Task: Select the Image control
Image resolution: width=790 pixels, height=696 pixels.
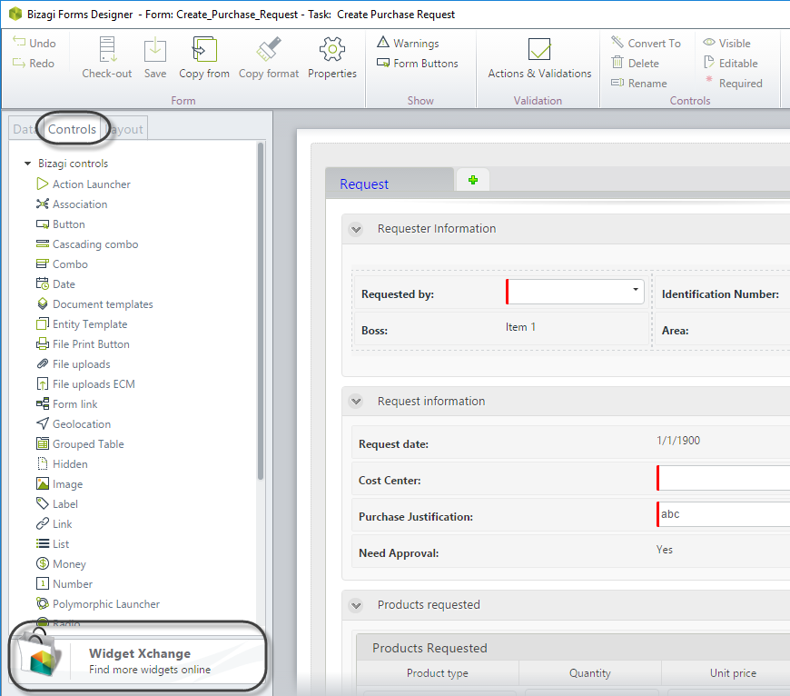Action: [x=59, y=483]
